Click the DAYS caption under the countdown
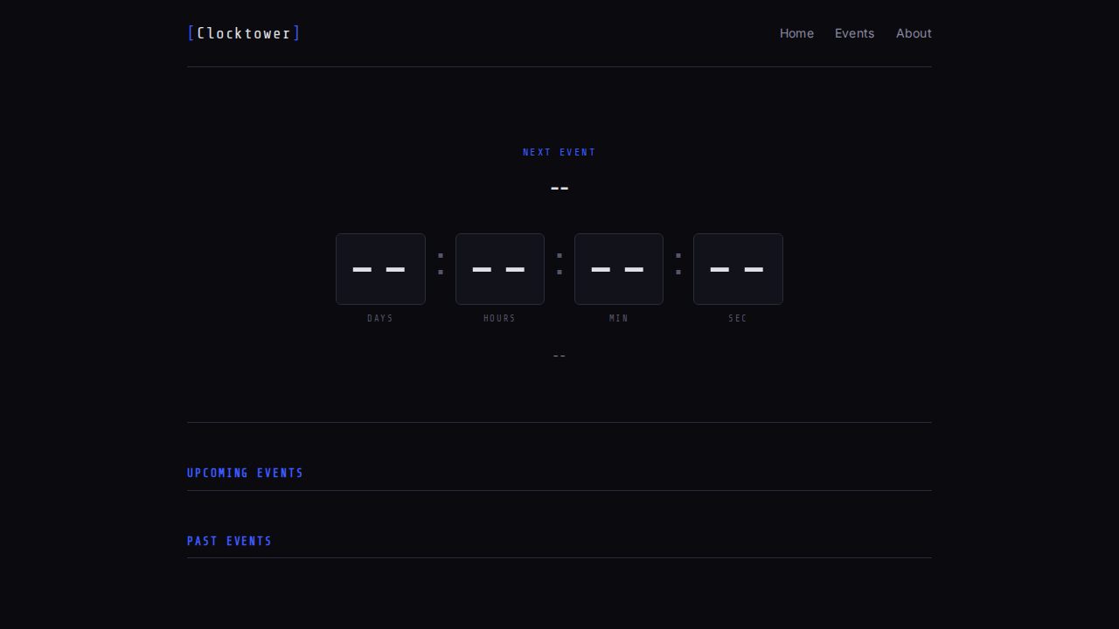Image resolution: width=1119 pixels, height=629 pixels. coord(380,318)
